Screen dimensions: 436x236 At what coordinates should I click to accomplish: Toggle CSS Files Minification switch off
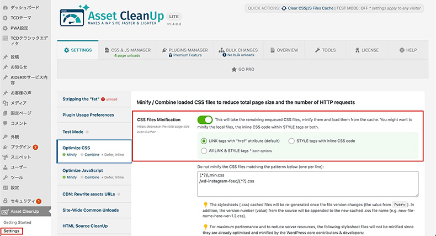coord(205,120)
